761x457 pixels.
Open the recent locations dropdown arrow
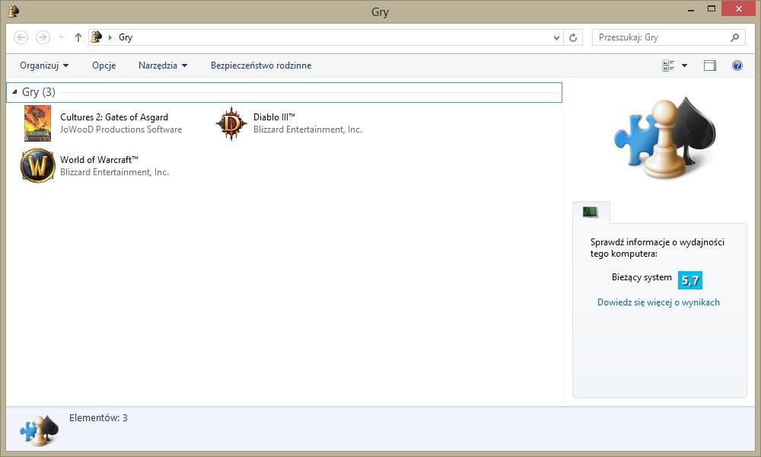(61, 37)
